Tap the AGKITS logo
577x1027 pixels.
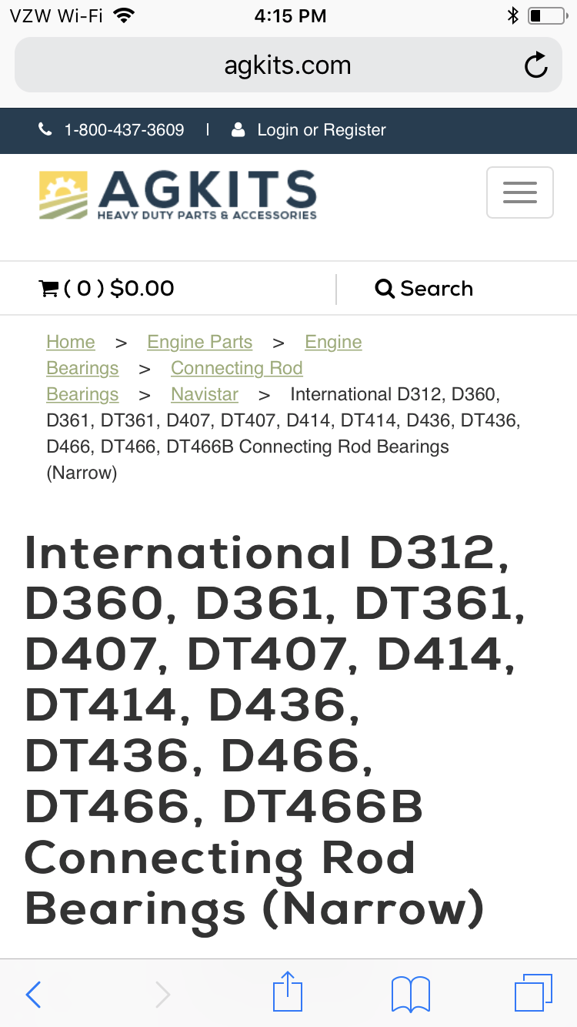click(178, 196)
